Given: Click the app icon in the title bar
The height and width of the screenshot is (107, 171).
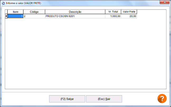Looking at the screenshot, I should point(3,3).
